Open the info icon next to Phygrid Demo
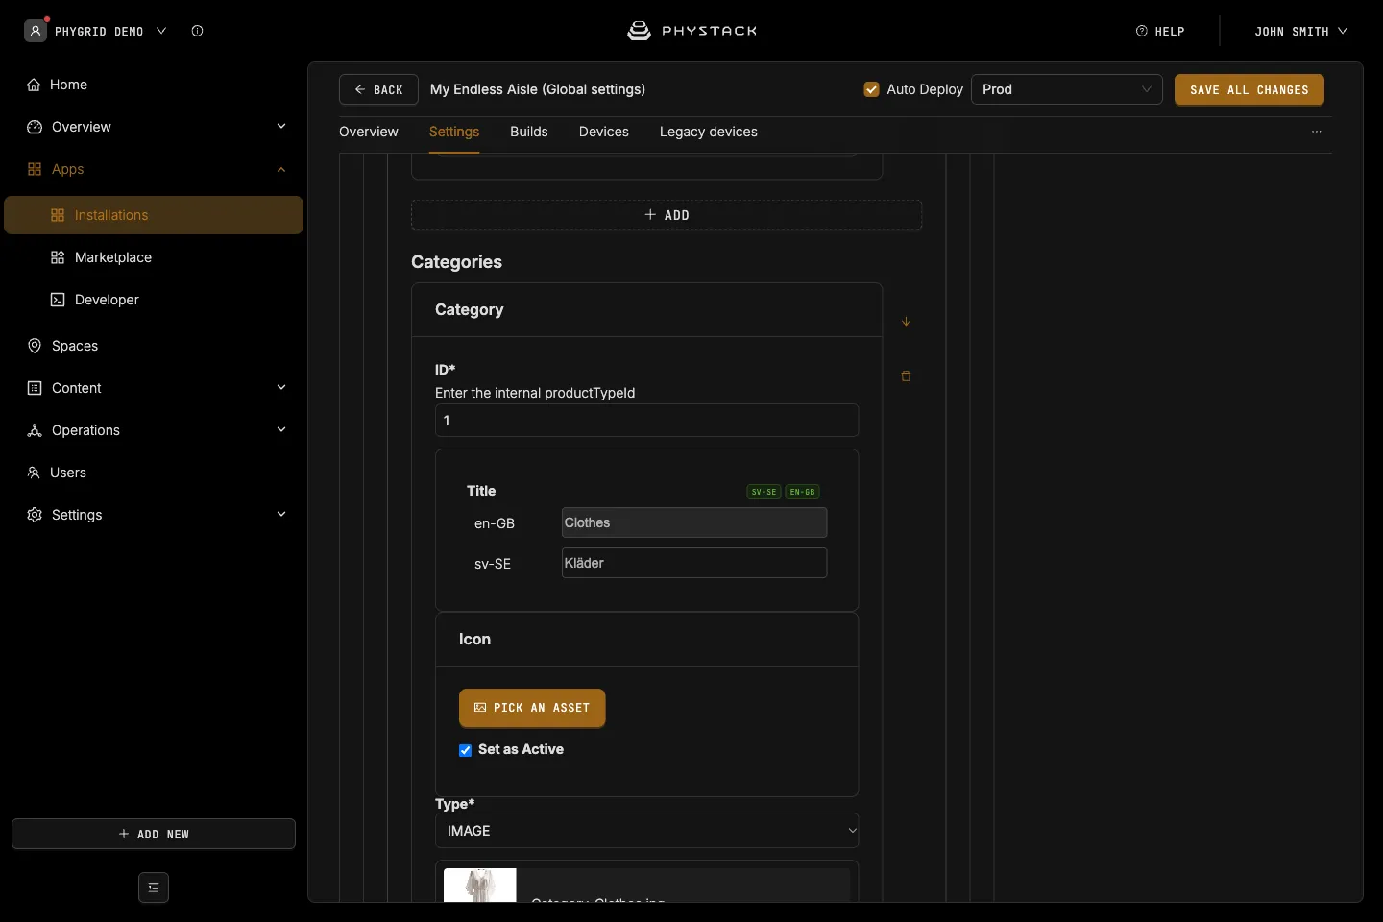The image size is (1383, 922). (x=197, y=31)
